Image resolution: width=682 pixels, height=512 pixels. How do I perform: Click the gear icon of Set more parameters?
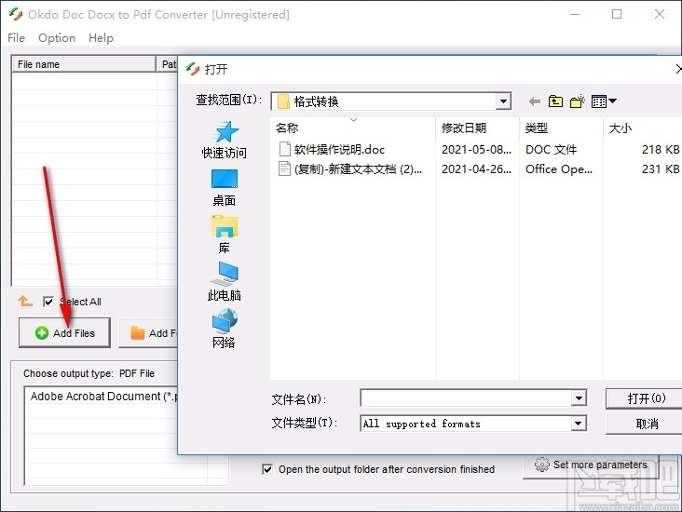(x=542, y=465)
